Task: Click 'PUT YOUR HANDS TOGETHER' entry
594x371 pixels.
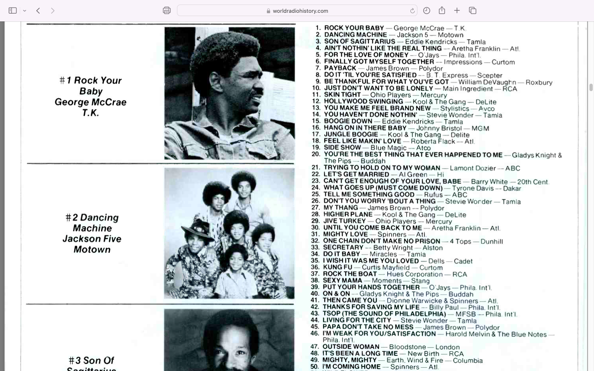Action: point(371,287)
